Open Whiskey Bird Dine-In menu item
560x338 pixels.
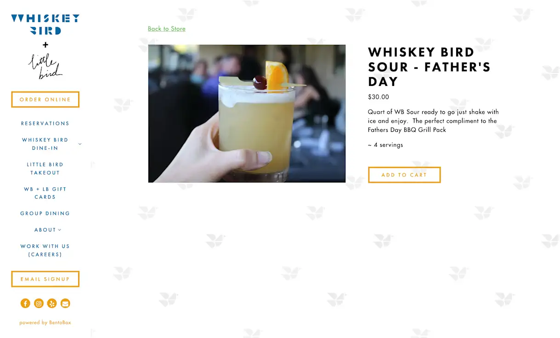pyautogui.click(x=45, y=144)
